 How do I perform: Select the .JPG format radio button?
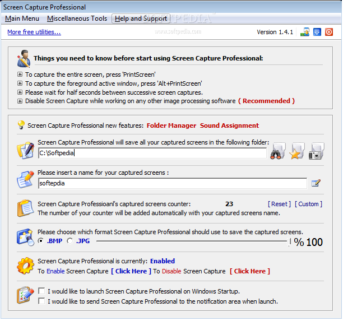coord(70,241)
